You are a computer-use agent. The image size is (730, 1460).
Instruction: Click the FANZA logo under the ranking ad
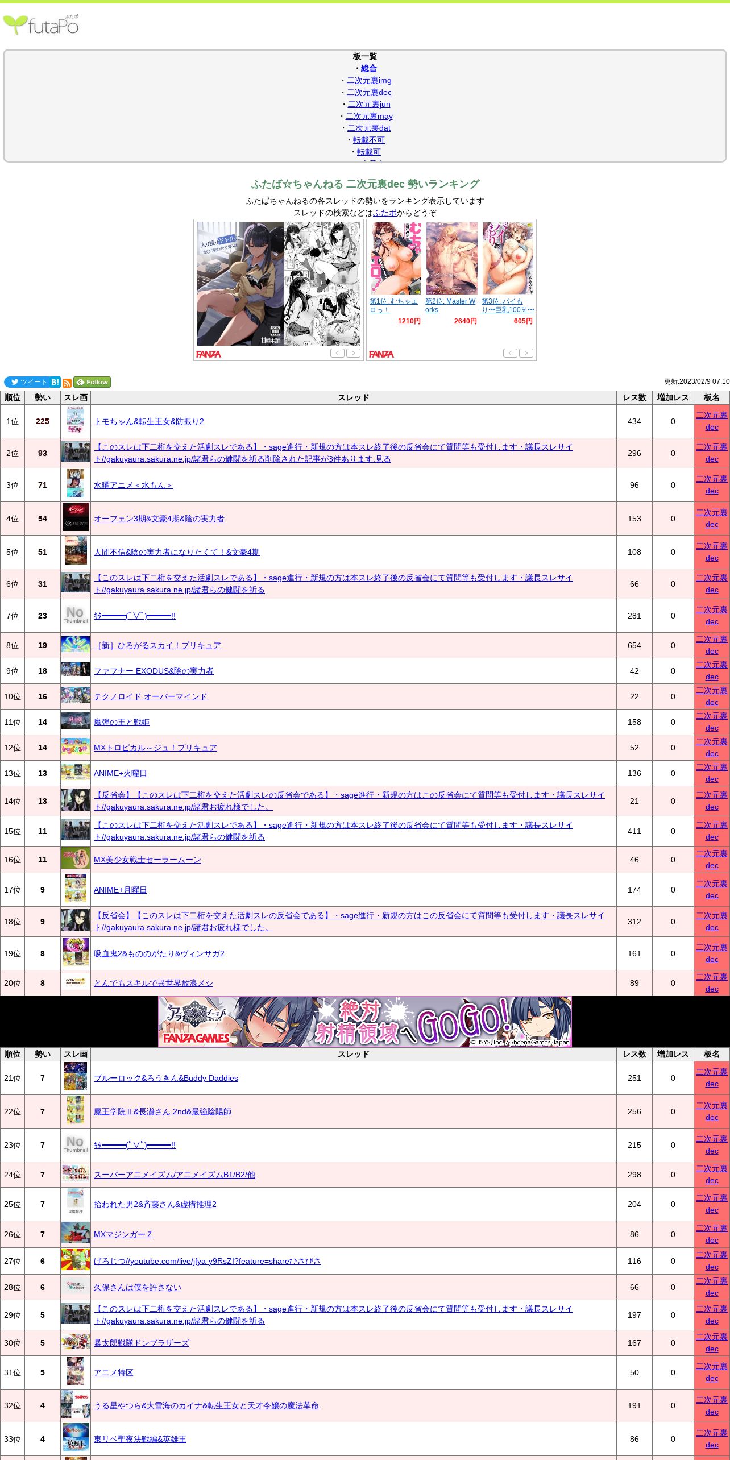(381, 354)
